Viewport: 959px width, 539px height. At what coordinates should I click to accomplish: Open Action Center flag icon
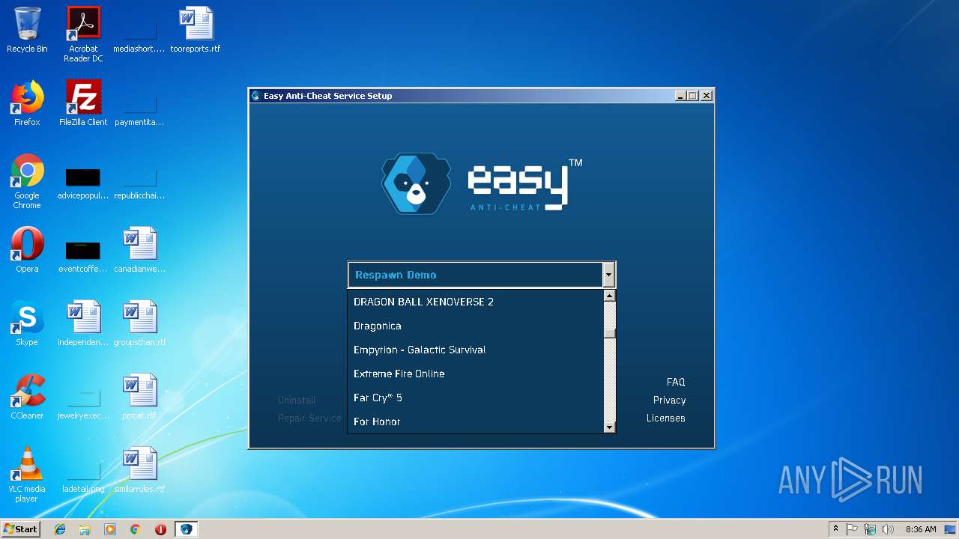(852, 529)
